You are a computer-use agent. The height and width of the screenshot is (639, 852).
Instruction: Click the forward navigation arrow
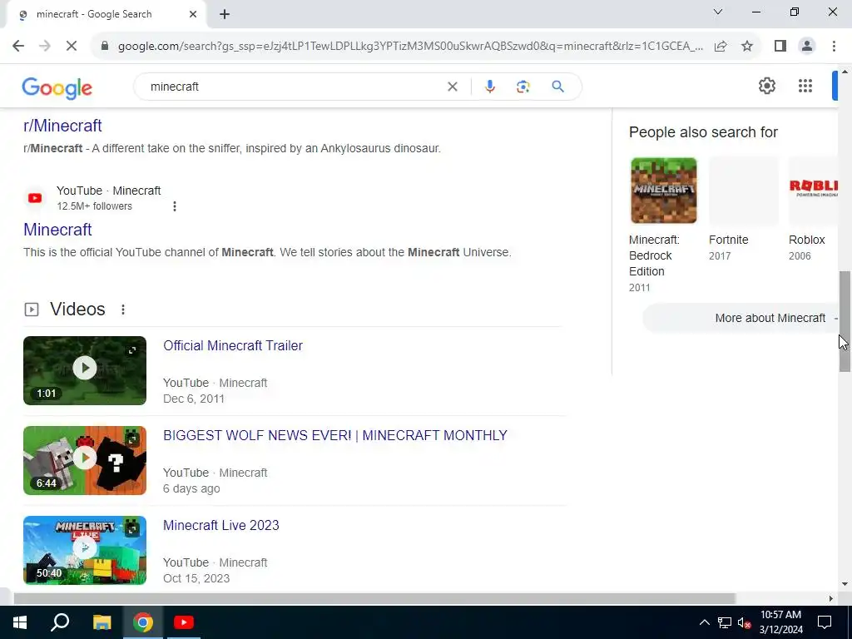[x=45, y=47]
